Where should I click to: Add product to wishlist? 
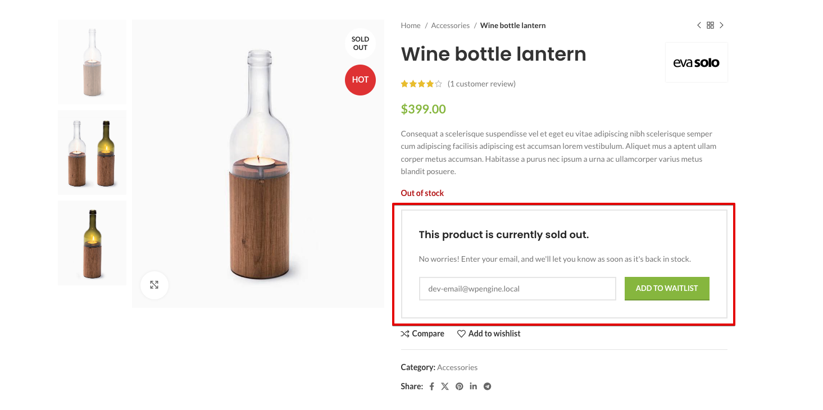pos(489,334)
